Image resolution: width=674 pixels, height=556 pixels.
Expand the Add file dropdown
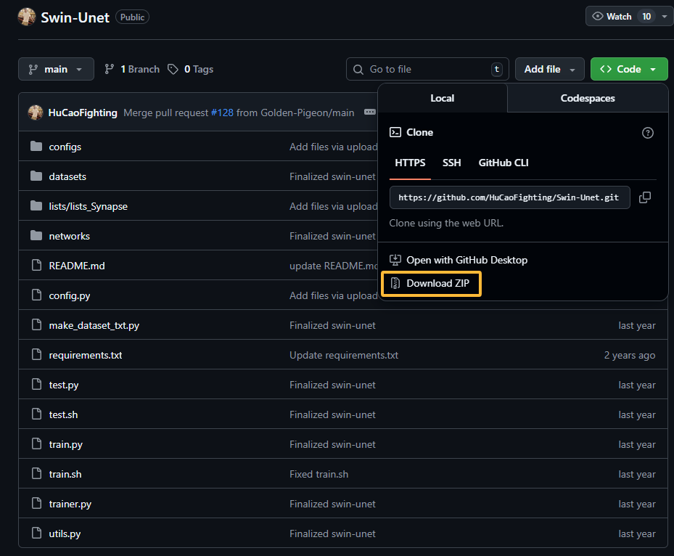[x=550, y=69]
